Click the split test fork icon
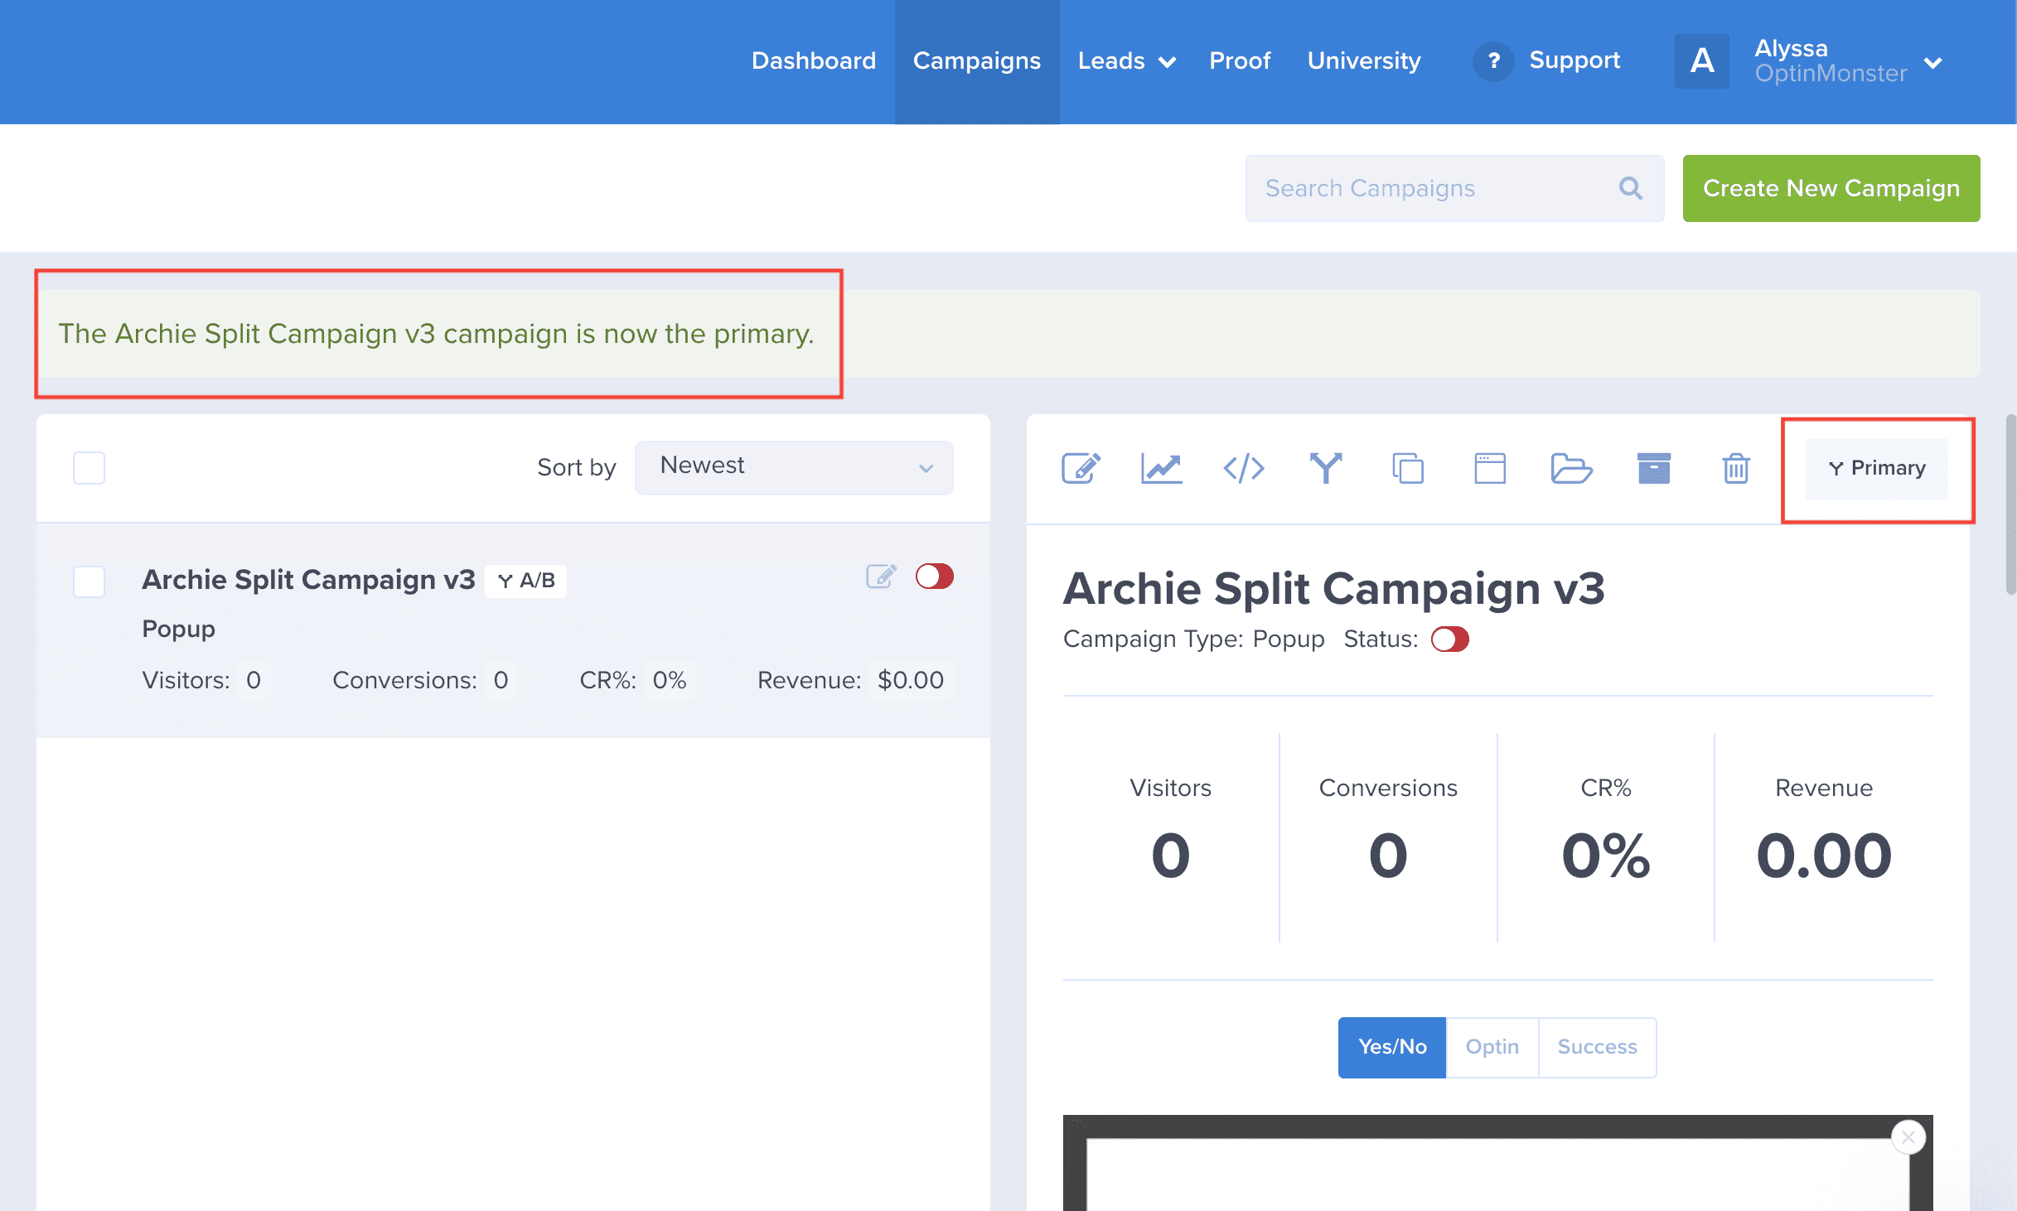Screen dimensions: 2017x1211 [x=1325, y=468]
